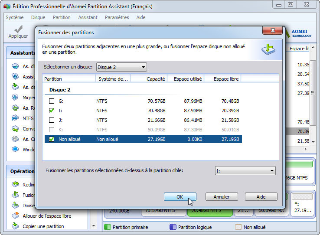Screen dimensions: 320x235
Task: Click the first assistant icon labeled As. d'
Action: pyautogui.click(x=15, y=66)
